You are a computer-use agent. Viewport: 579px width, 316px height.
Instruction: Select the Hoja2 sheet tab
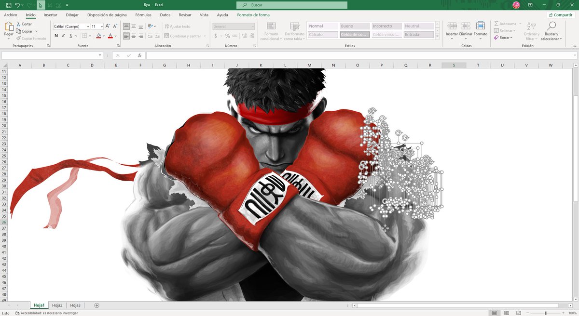[x=57, y=305]
